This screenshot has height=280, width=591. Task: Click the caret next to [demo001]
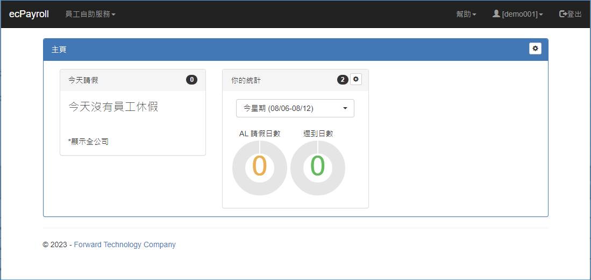click(x=540, y=15)
